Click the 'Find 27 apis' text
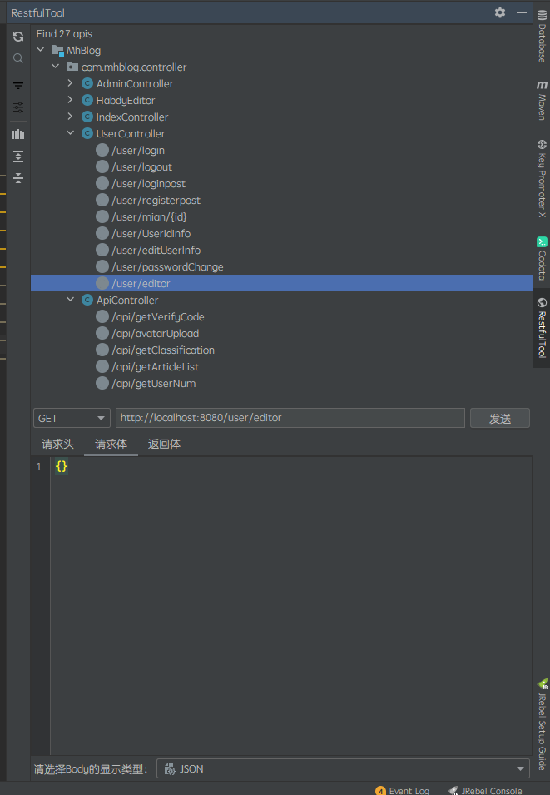550x795 pixels. tap(64, 34)
